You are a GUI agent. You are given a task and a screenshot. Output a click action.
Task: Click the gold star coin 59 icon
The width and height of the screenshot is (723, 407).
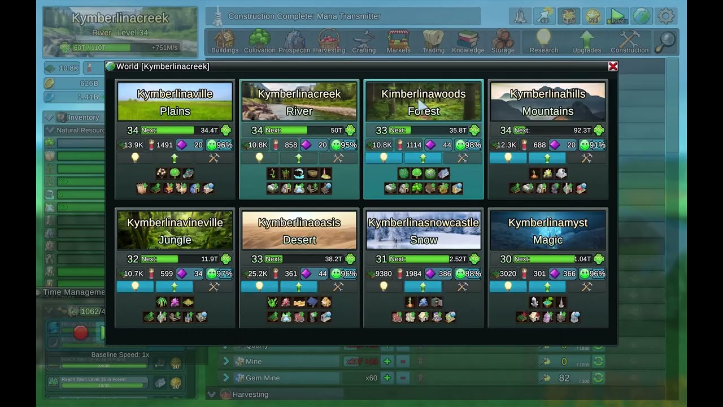click(x=593, y=16)
